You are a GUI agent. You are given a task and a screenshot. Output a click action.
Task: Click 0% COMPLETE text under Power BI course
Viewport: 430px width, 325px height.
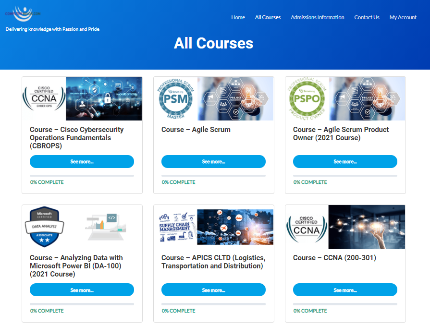pos(47,311)
